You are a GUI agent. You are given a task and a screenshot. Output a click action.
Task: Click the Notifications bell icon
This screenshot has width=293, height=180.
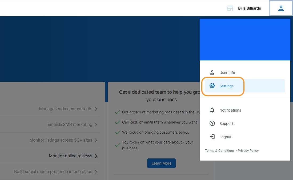(x=212, y=110)
